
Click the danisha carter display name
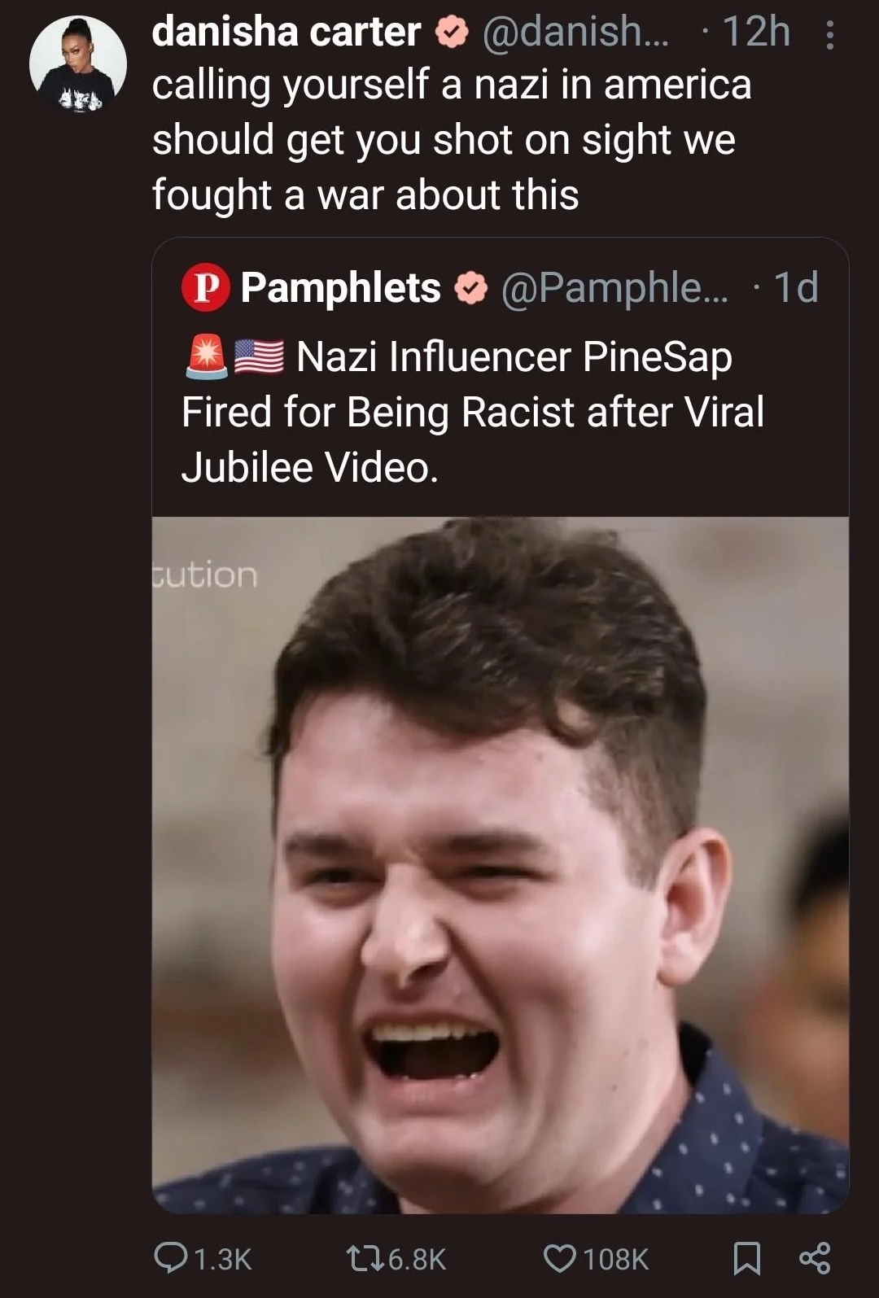[286, 32]
